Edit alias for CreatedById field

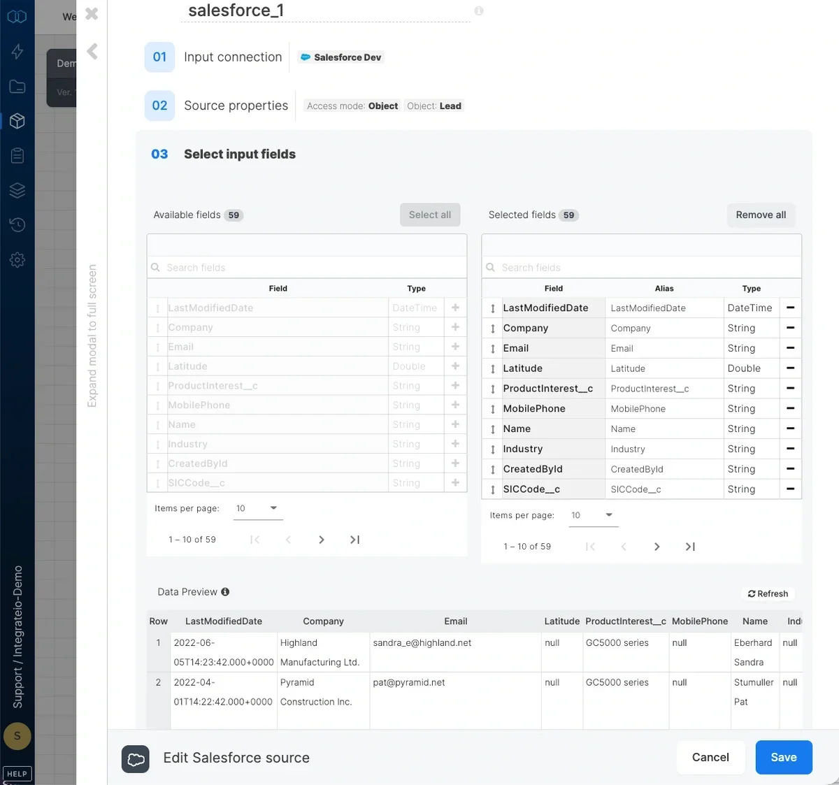click(x=664, y=469)
